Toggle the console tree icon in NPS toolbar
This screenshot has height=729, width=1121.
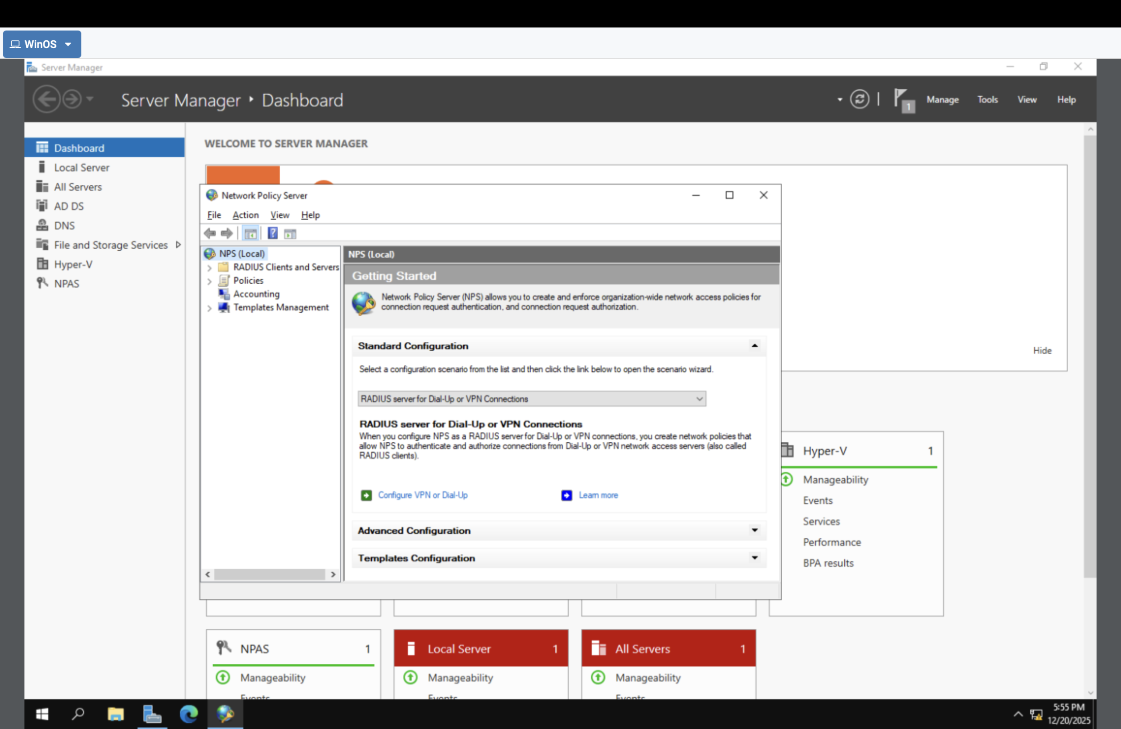250,232
